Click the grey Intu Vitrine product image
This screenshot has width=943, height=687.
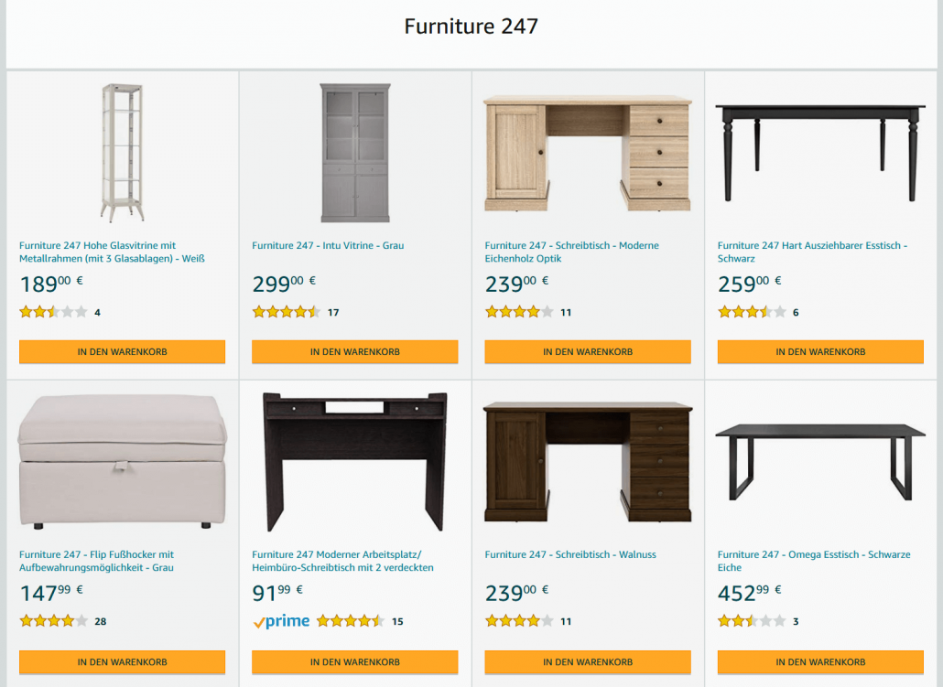pos(355,153)
